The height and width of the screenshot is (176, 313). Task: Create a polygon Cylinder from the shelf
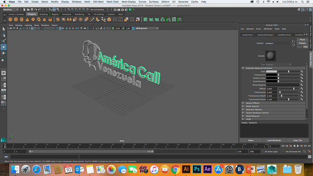[x=21, y=19]
